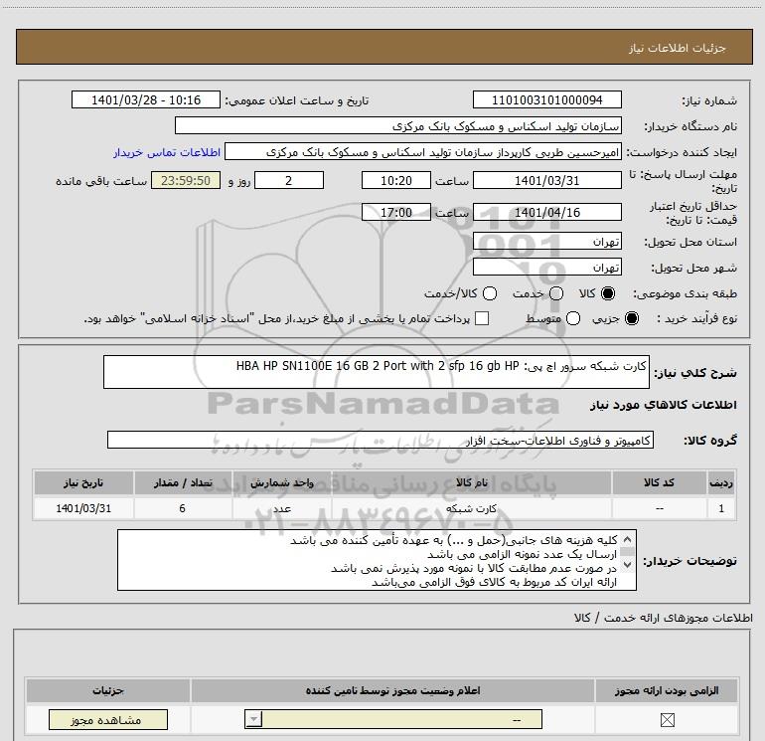The image size is (765, 741).
Task: Click the response deadline date 1401/03/31 field
Action: [x=546, y=181]
